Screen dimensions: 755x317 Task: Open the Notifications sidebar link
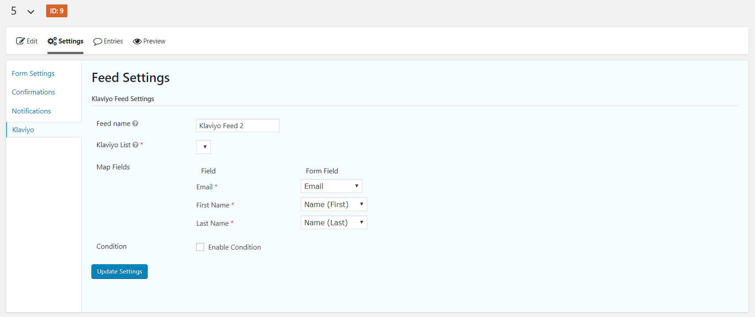(31, 111)
